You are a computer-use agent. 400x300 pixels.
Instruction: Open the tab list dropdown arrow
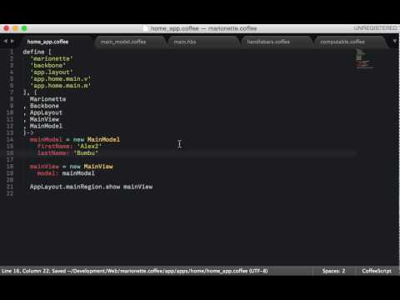point(395,41)
